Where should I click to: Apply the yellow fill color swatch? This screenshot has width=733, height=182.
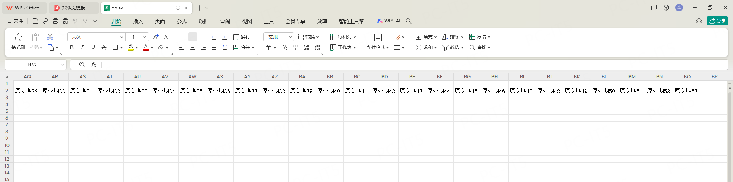pos(131,47)
